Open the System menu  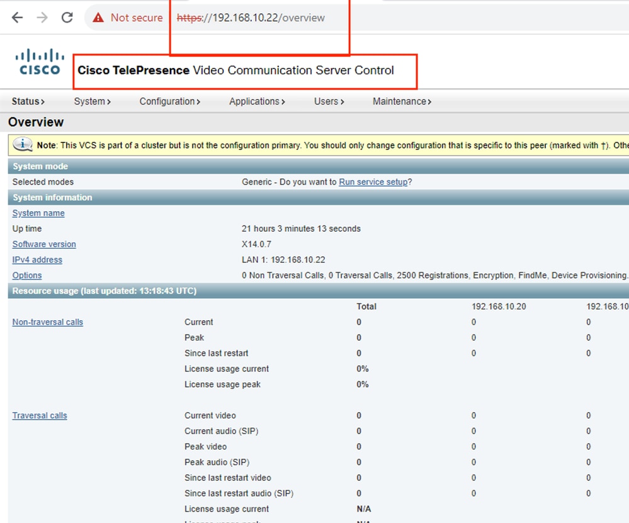click(x=93, y=101)
